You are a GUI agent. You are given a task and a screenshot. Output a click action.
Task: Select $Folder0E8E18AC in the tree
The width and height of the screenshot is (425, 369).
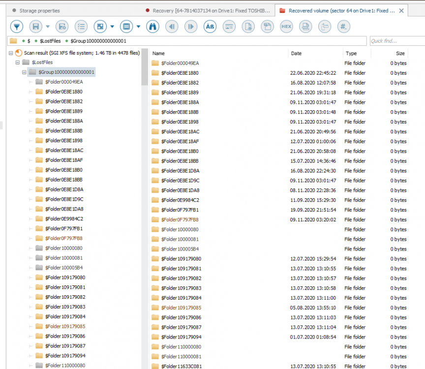click(x=64, y=150)
